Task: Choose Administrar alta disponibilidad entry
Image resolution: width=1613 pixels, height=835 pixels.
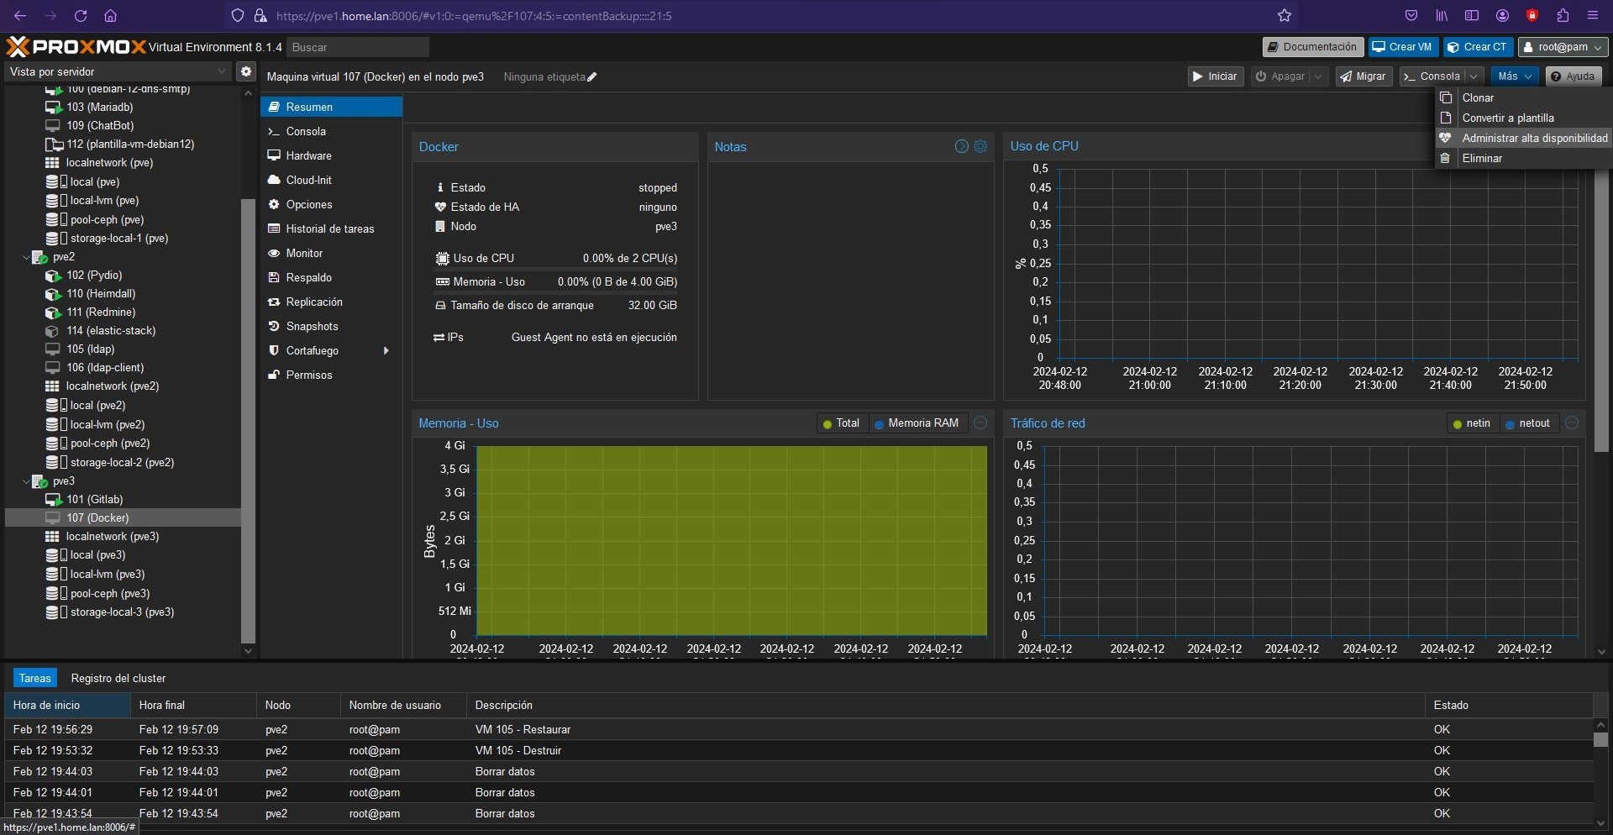Action: coord(1523,138)
